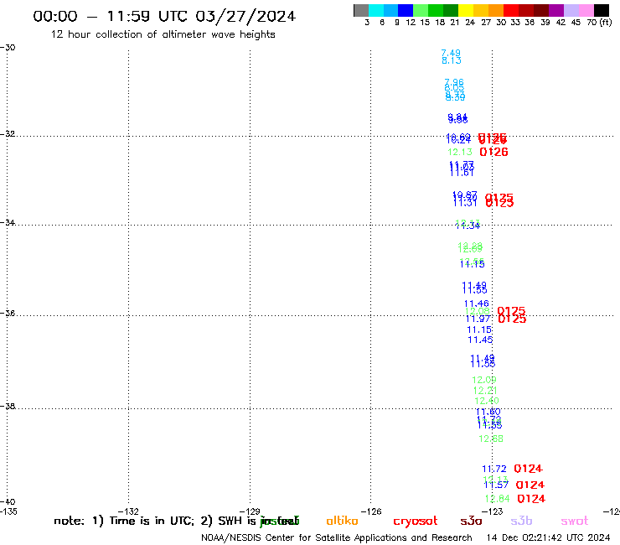Click the -132 longitude axis label
Image resolution: width=620 pixels, height=545 pixels.
pyautogui.click(x=128, y=511)
